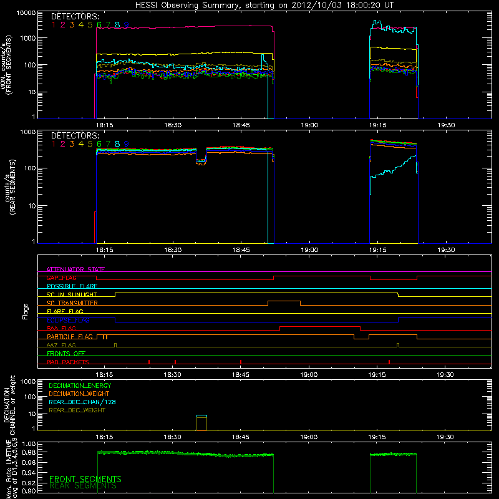Click the 18:15 time label under the Flags plot

point(104,375)
